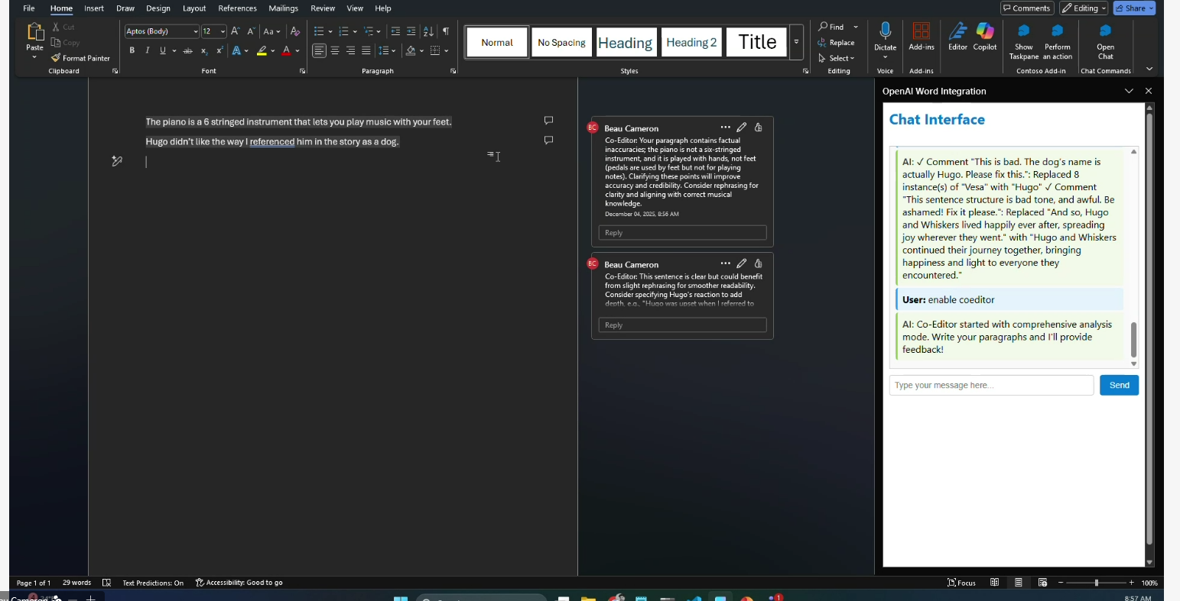Expand the font name dropdown
The height and width of the screenshot is (601, 1180).
pyautogui.click(x=196, y=31)
